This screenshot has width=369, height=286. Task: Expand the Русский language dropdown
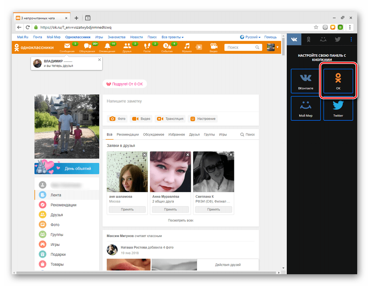pyautogui.click(x=253, y=37)
